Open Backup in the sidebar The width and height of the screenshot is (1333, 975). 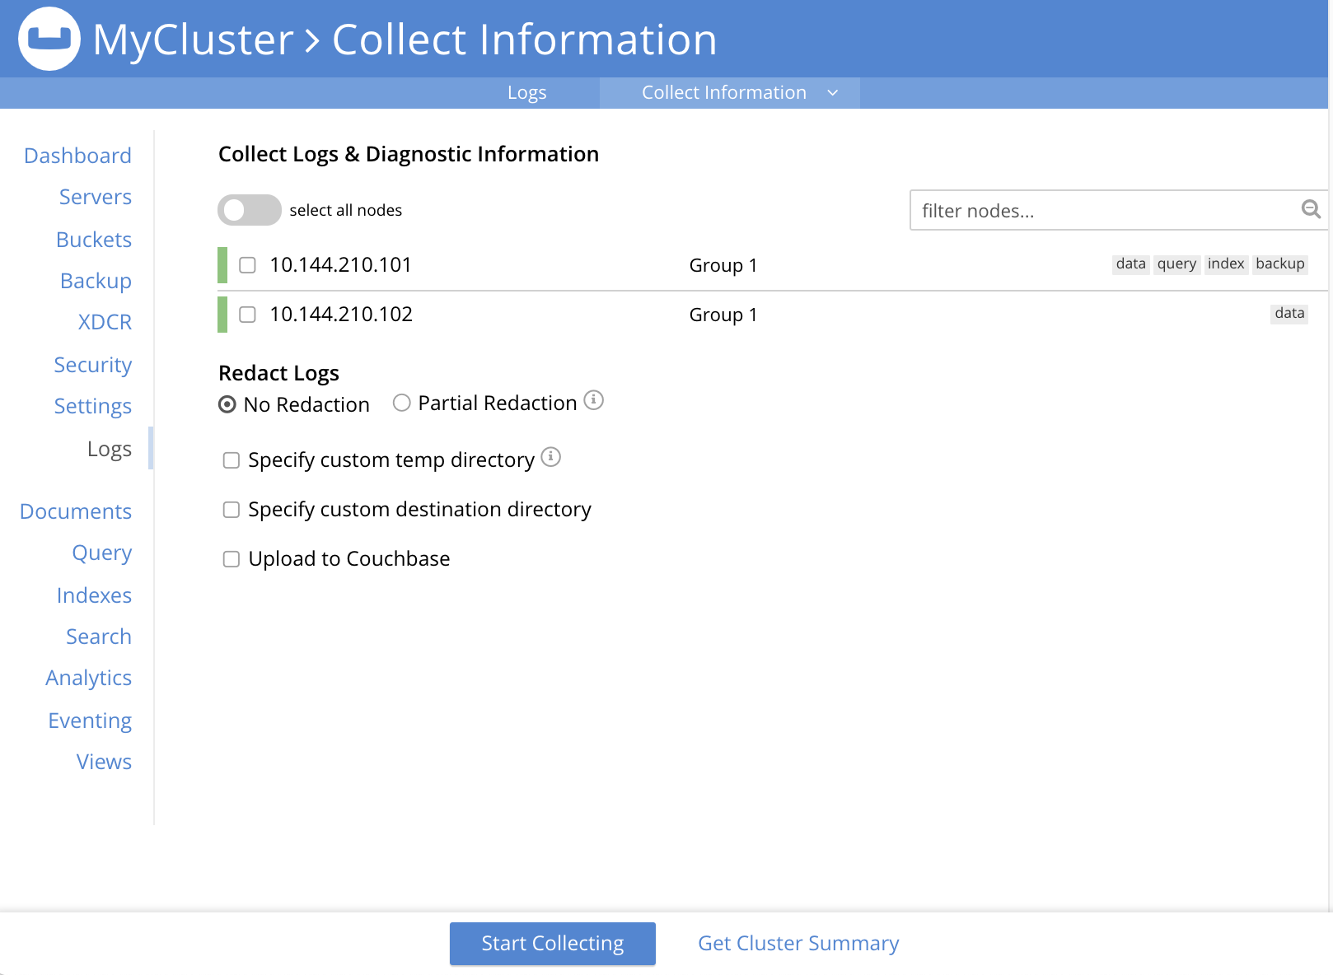(x=96, y=281)
